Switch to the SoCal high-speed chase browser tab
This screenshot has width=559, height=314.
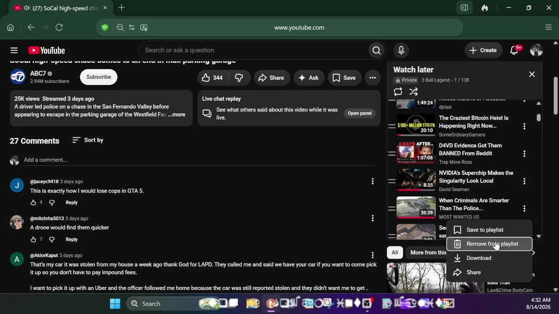click(x=61, y=8)
